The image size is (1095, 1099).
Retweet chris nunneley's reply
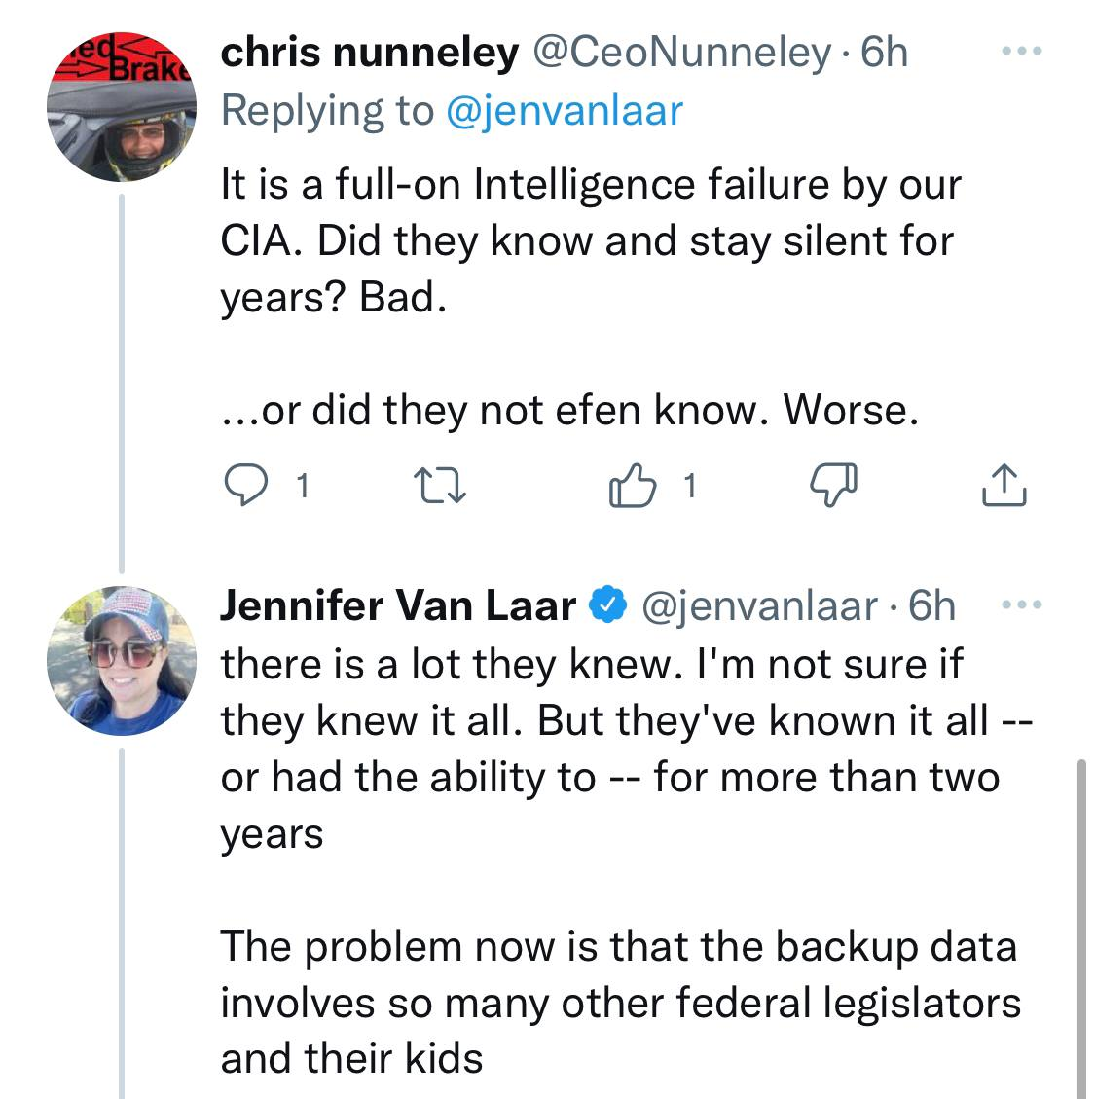pos(441,485)
